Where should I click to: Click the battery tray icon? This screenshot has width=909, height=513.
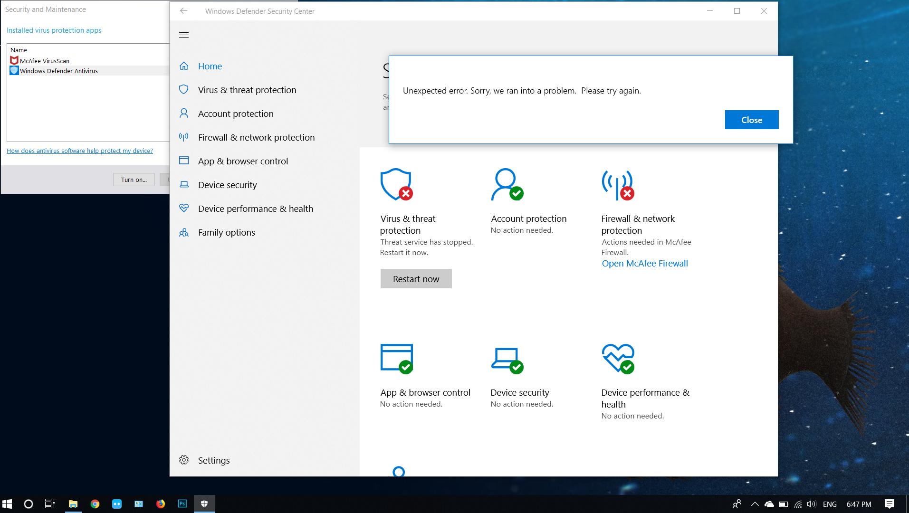(784, 504)
